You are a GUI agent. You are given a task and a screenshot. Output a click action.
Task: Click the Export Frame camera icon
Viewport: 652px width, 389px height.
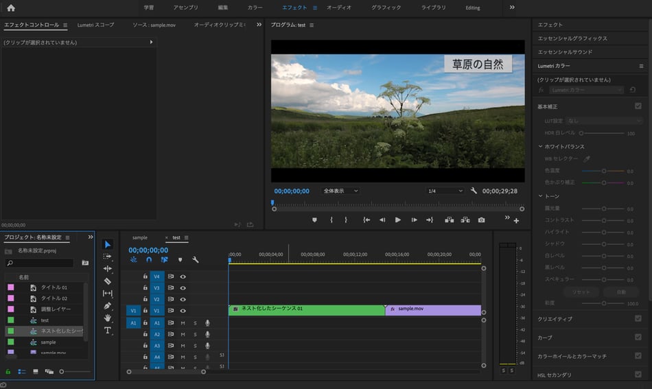482,220
